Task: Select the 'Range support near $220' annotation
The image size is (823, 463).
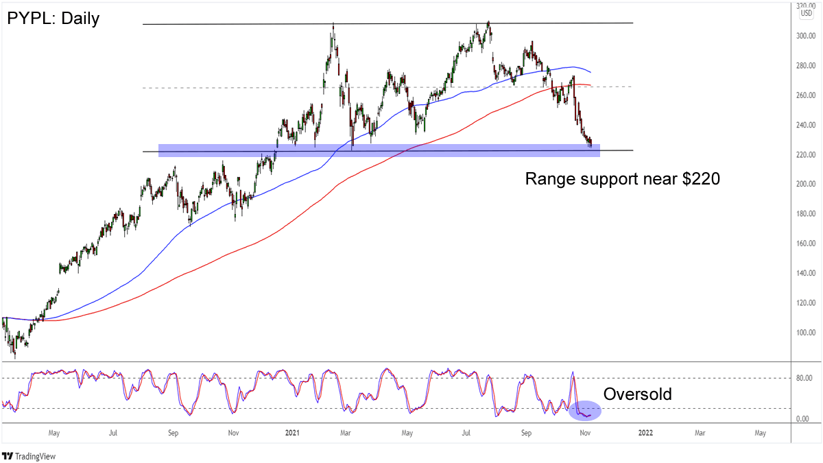Action: click(622, 179)
